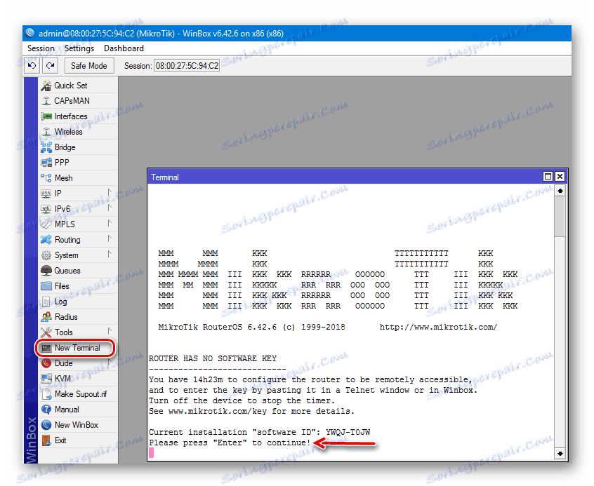Image resolution: width=594 pixels, height=486 pixels.
Task: Open Log notepad icon
Action: tap(46, 302)
